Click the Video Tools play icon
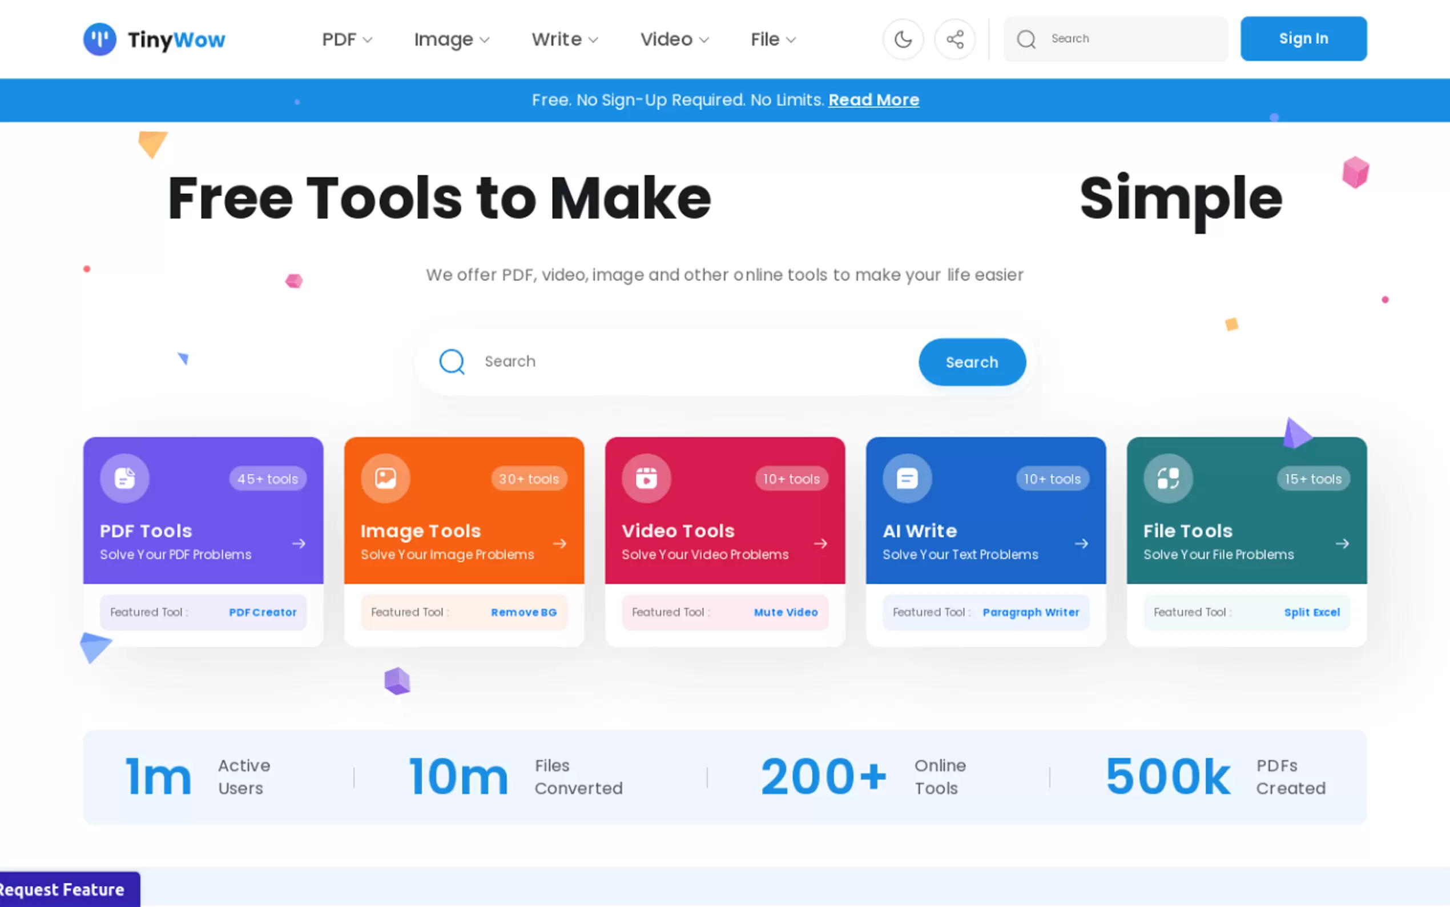Image resolution: width=1450 pixels, height=907 pixels. pyautogui.click(x=646, y=478)
